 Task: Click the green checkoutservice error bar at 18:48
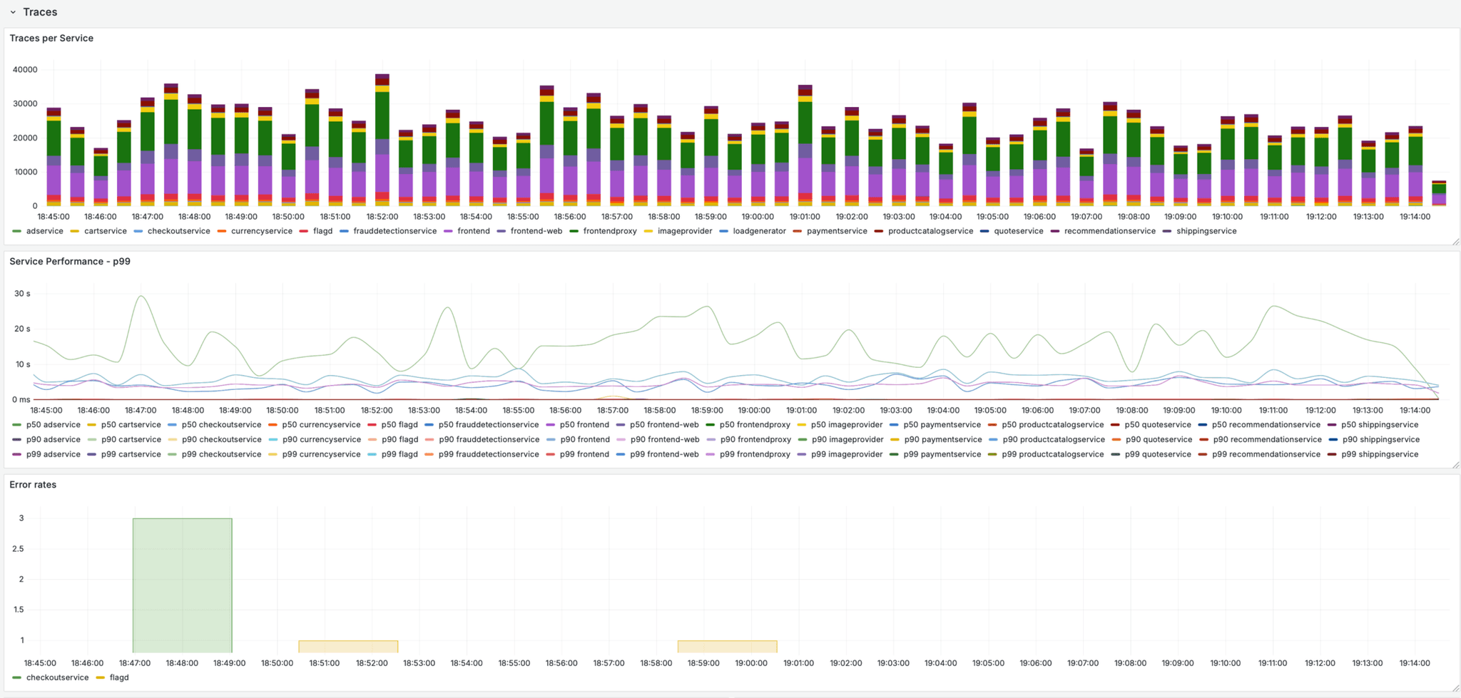[182, 585]
